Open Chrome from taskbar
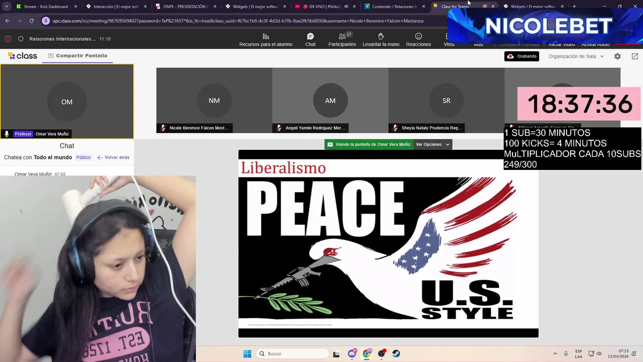This screenshot has width=643, height=362. (x=367, y=353)
